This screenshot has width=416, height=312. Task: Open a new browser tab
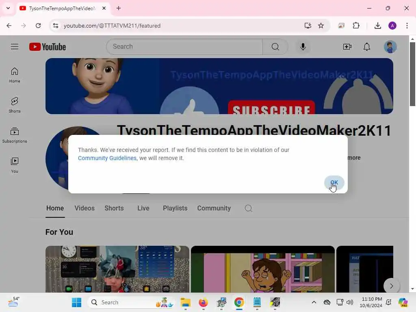119,8
